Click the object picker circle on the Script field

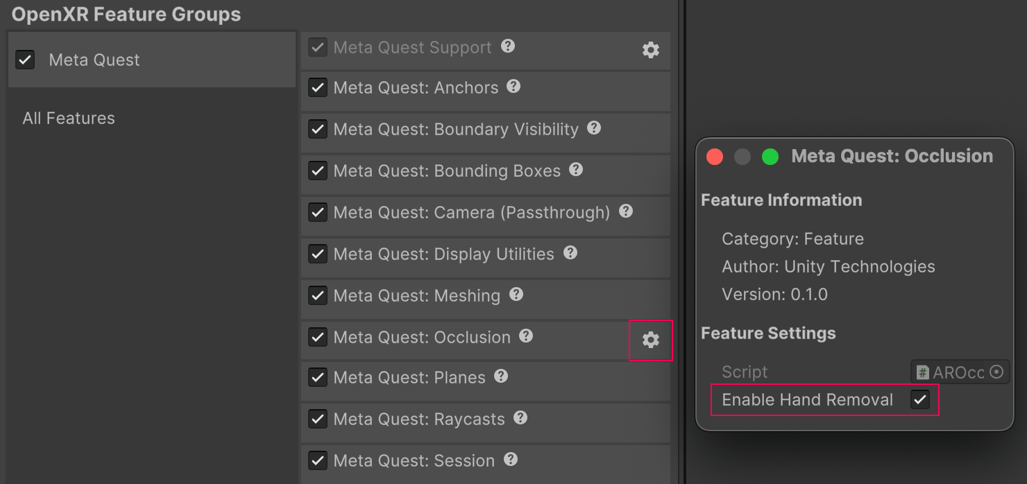click(998, 372)
